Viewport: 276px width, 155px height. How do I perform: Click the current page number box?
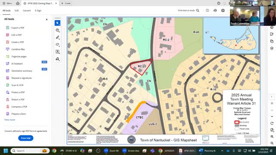[272, 97]
